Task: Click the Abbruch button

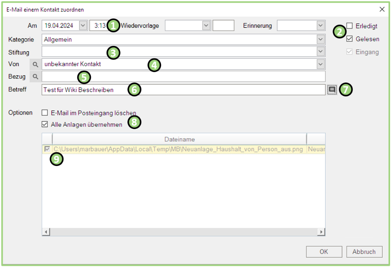Action: pyautogui.click(x=364, y=252)
